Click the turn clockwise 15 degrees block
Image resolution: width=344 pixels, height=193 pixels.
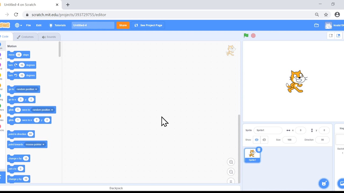click(21, 65)
